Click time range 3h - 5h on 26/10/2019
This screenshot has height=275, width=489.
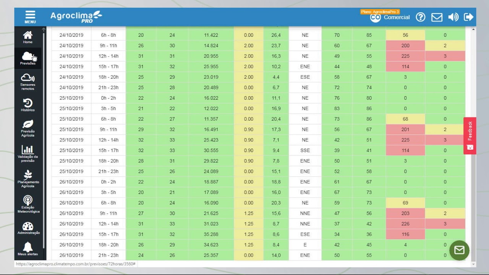point(108,192)
